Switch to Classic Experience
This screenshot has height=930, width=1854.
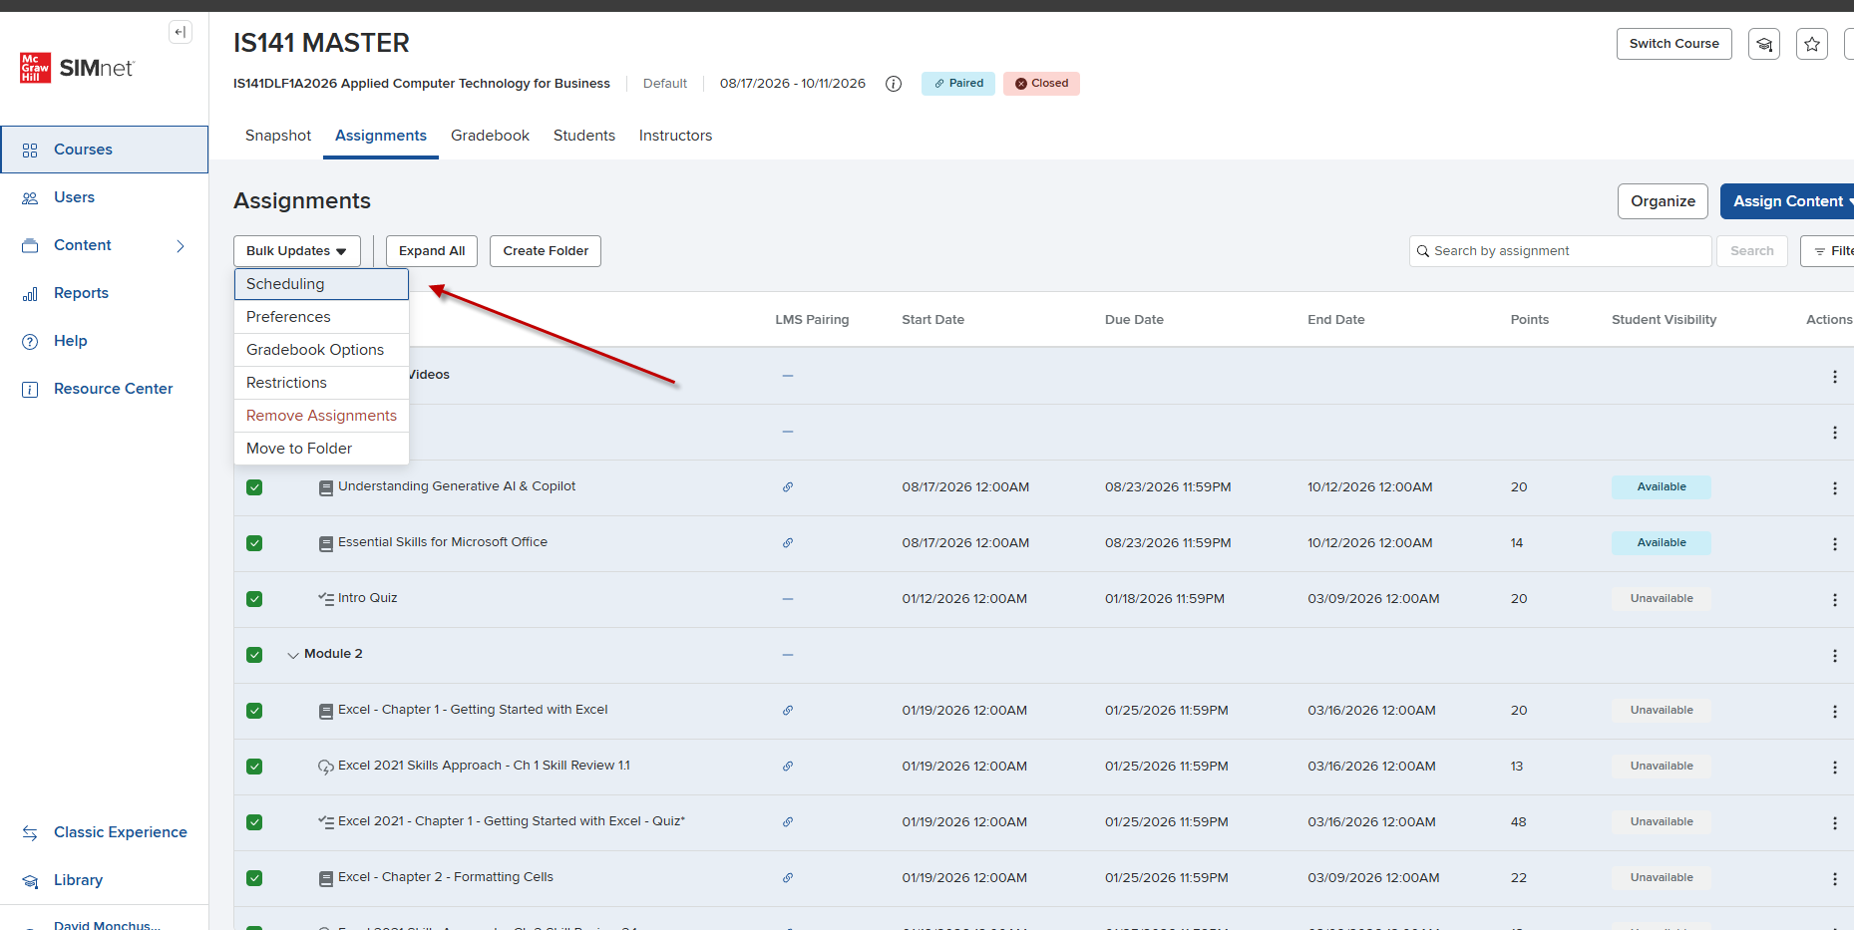(x=105, y=832)
